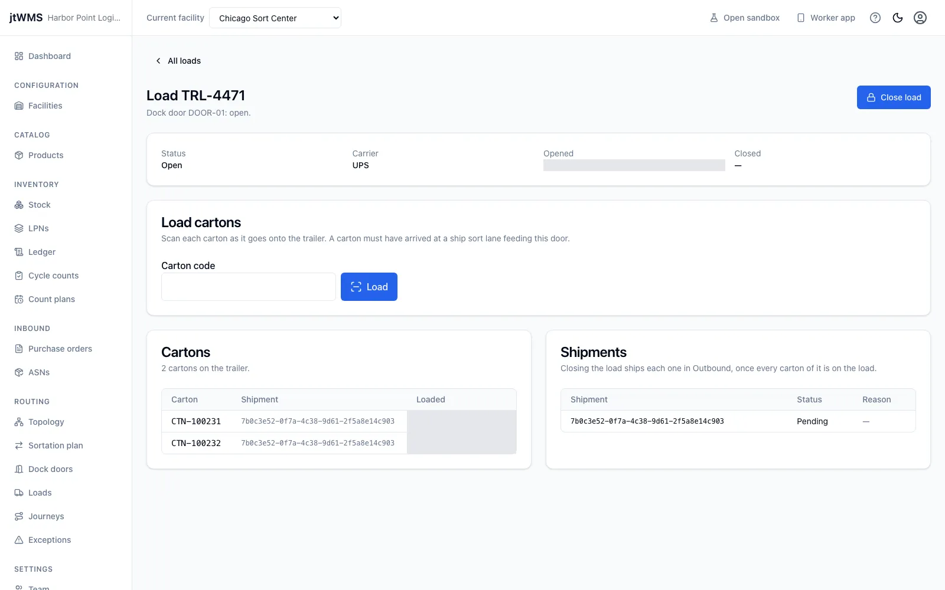Click the Reason column header

coord(876,399)
